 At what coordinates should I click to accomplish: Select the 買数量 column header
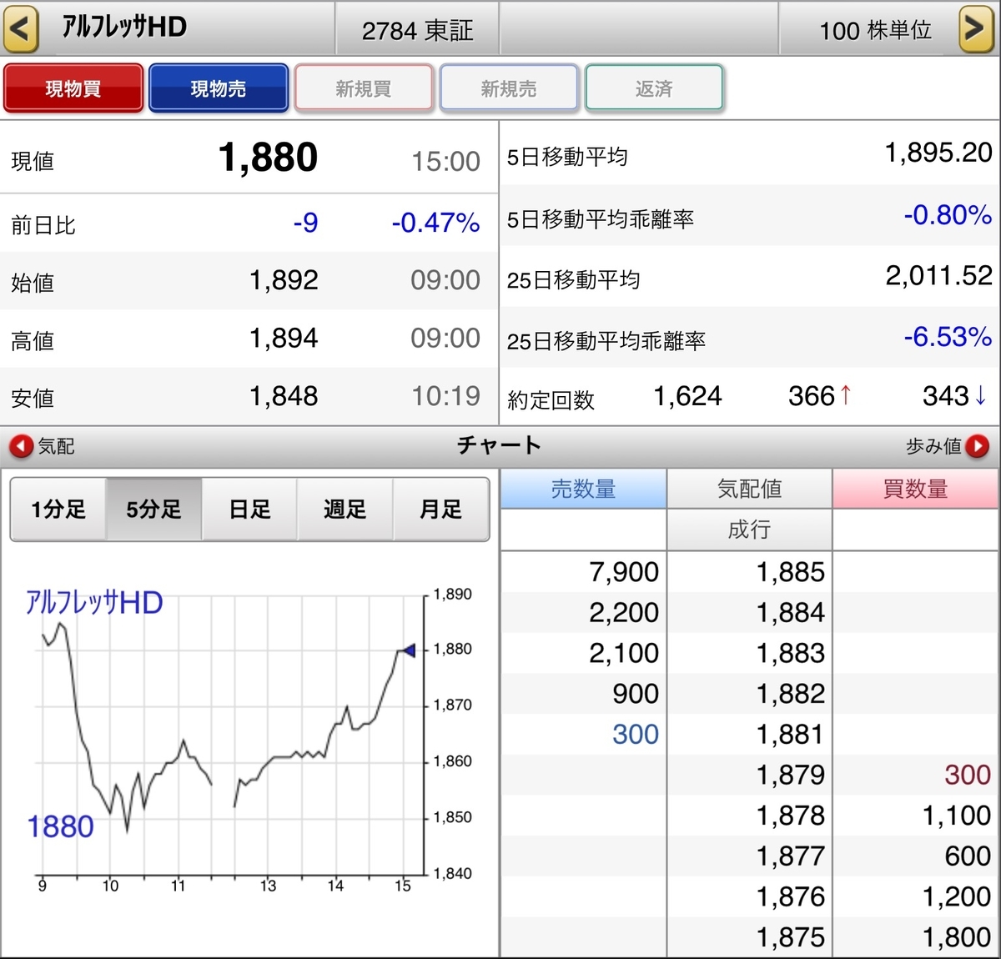pyautogui.click(x=916, y=489)
